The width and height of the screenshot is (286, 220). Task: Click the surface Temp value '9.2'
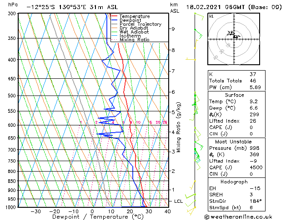coord(254,101)
